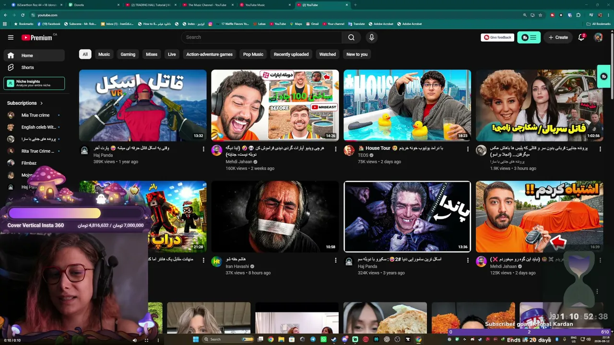Select the Recently uploaded chip
The image size is (614, 345).
click(291, 54)
